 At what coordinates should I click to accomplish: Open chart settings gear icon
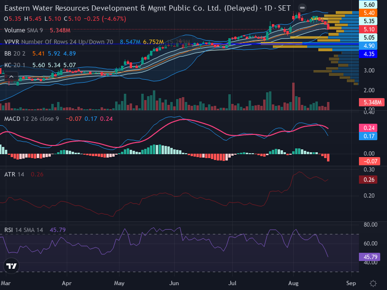tap(373, 283)
